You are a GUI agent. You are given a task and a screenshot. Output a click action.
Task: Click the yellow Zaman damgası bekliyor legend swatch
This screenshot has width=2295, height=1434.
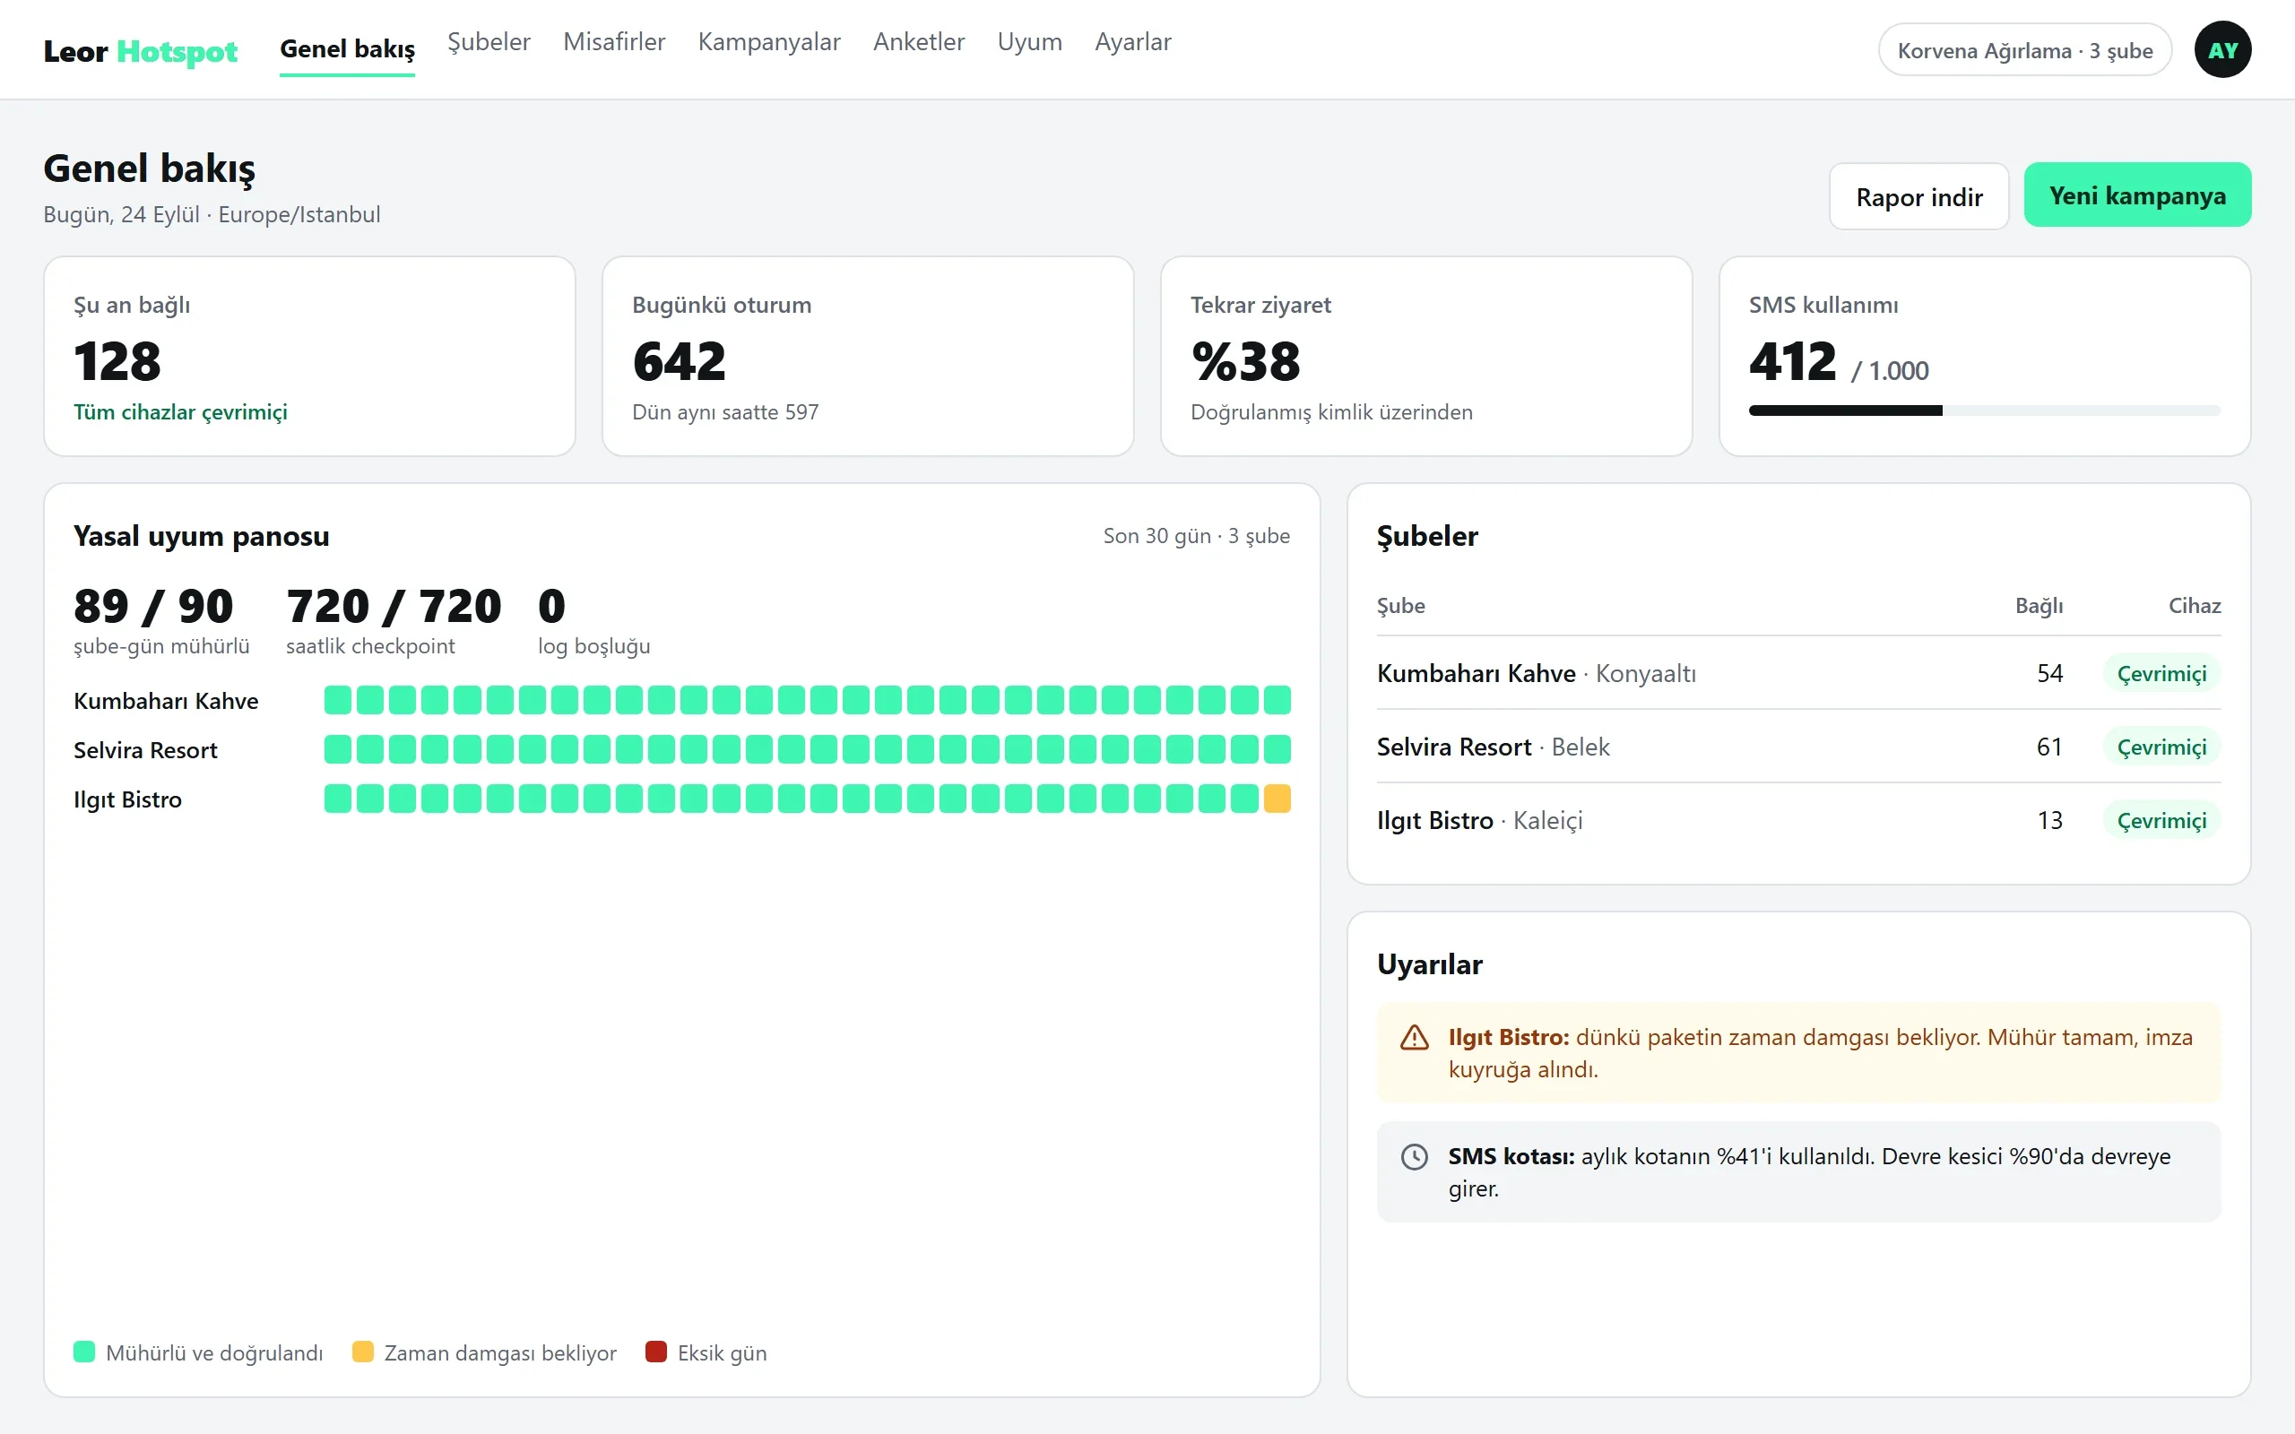[362, 1352]
